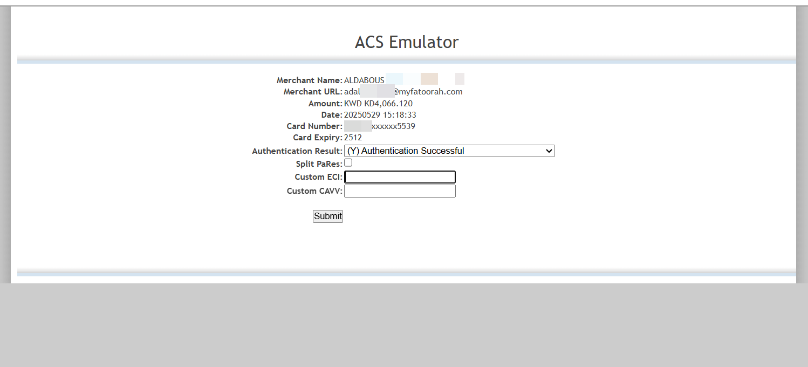
Task: Click the masked card number ending 5539
Action: point(393,126)
